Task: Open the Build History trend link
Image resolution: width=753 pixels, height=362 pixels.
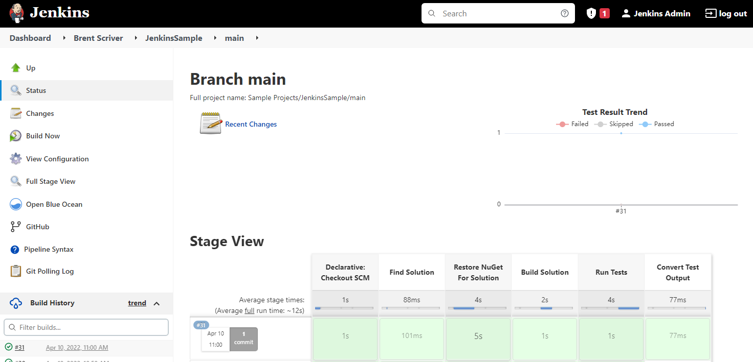Action: pyautogui.click(x=137, y=303)
